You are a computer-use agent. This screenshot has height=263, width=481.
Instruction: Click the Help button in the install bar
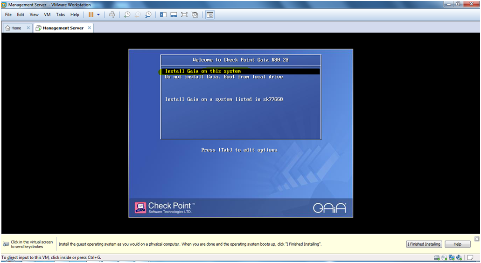click(457, 244)
